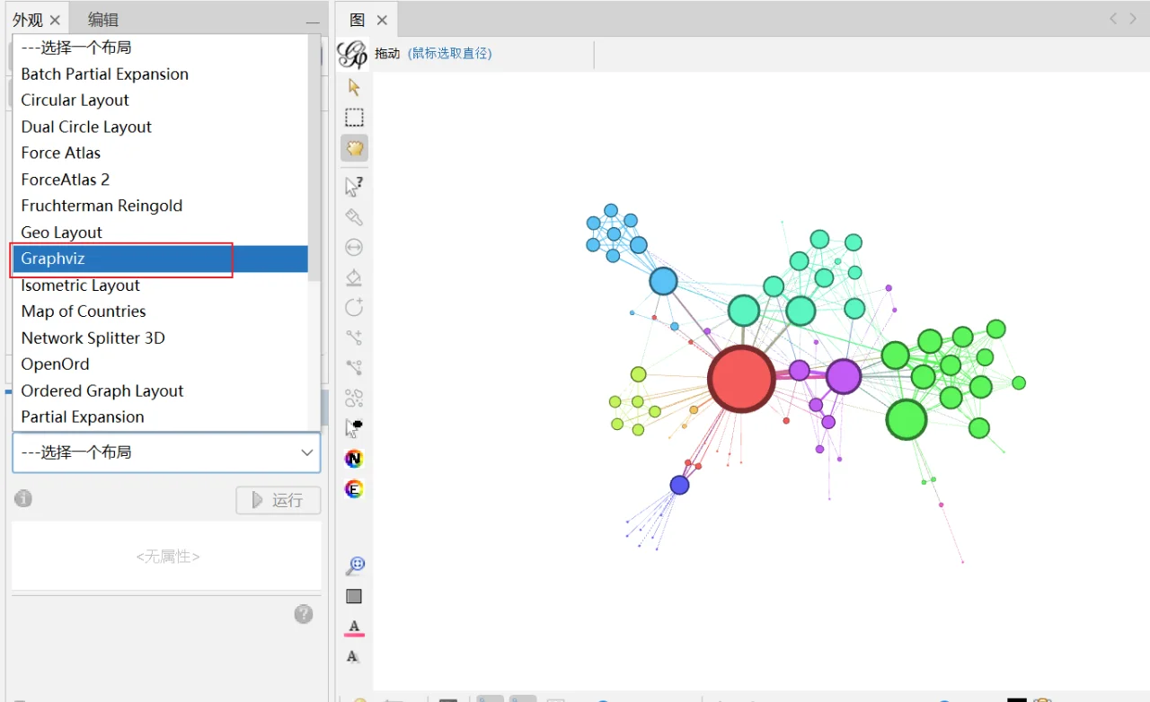Select the direct selection arrow tool
1150x702 pixels.
(x=354, y=87)
